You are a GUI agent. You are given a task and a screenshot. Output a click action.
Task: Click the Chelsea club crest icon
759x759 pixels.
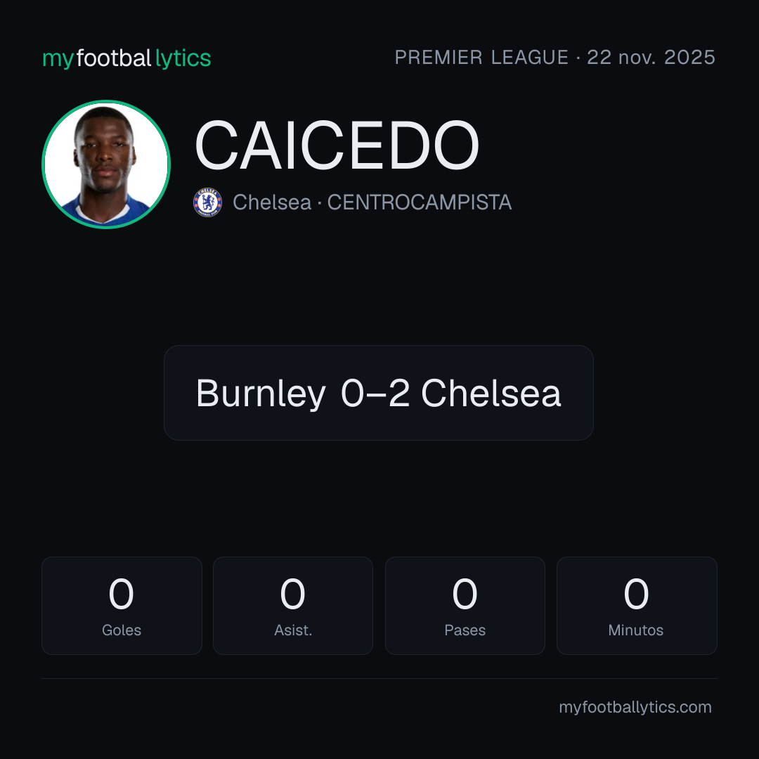coord(207,202)
